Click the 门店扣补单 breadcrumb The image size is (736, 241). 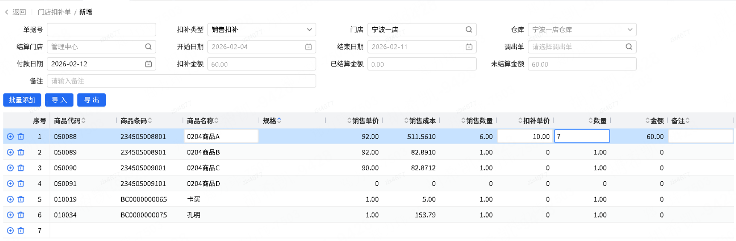tap(54, 12)
